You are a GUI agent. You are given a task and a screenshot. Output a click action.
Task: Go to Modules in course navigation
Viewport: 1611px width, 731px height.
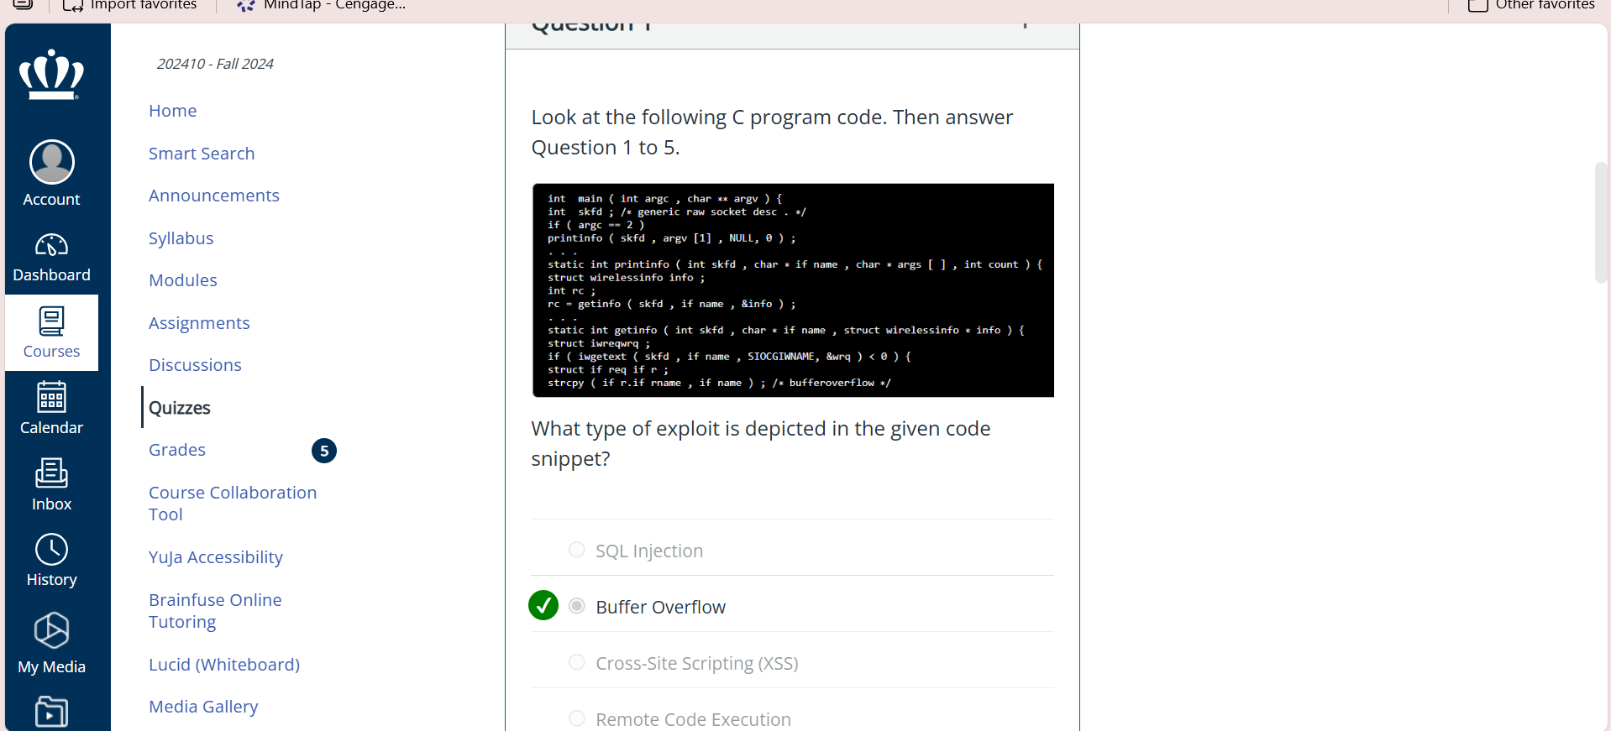click(183, 280)
